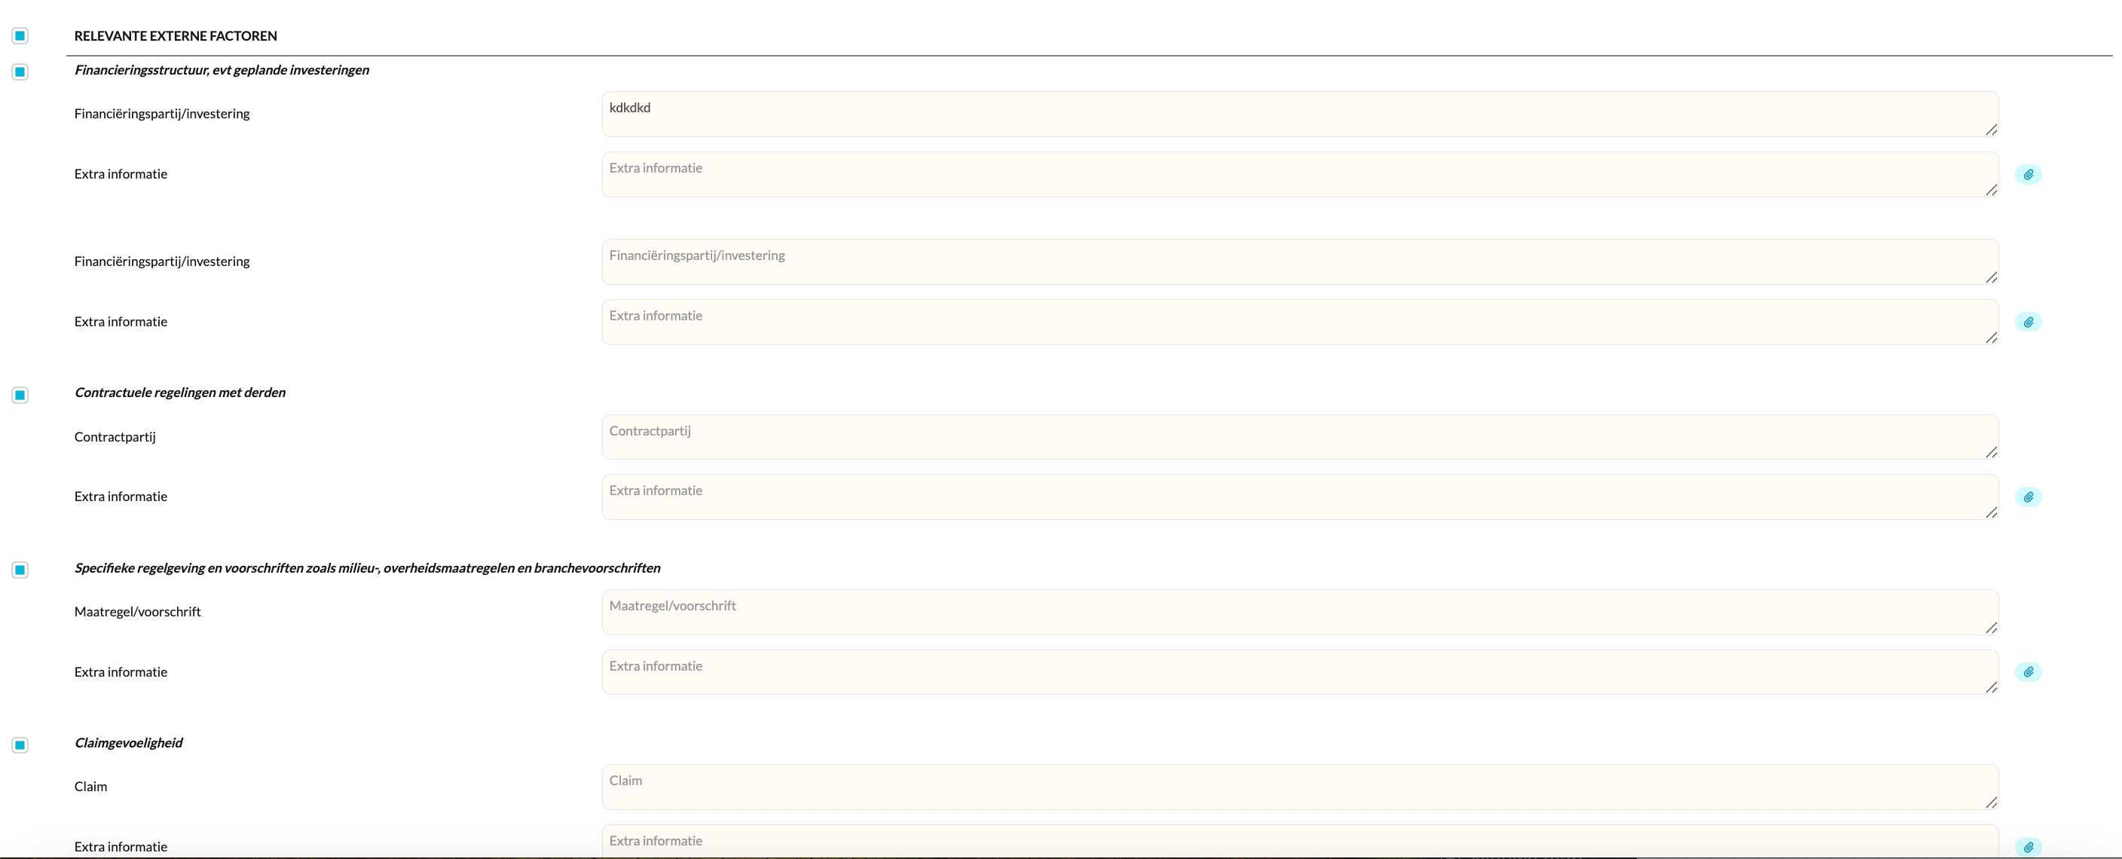Attach file to Contractpartij Extra informatie

[x=2027, y=497]
